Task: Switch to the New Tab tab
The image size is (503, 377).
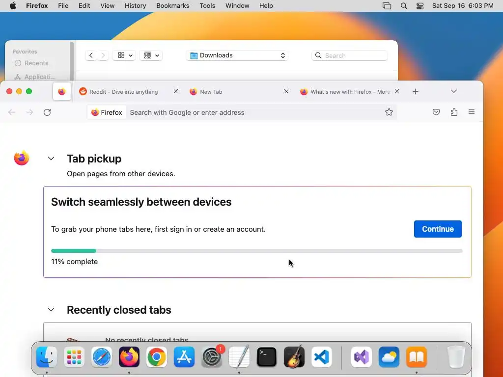Action: pos(239,92)
